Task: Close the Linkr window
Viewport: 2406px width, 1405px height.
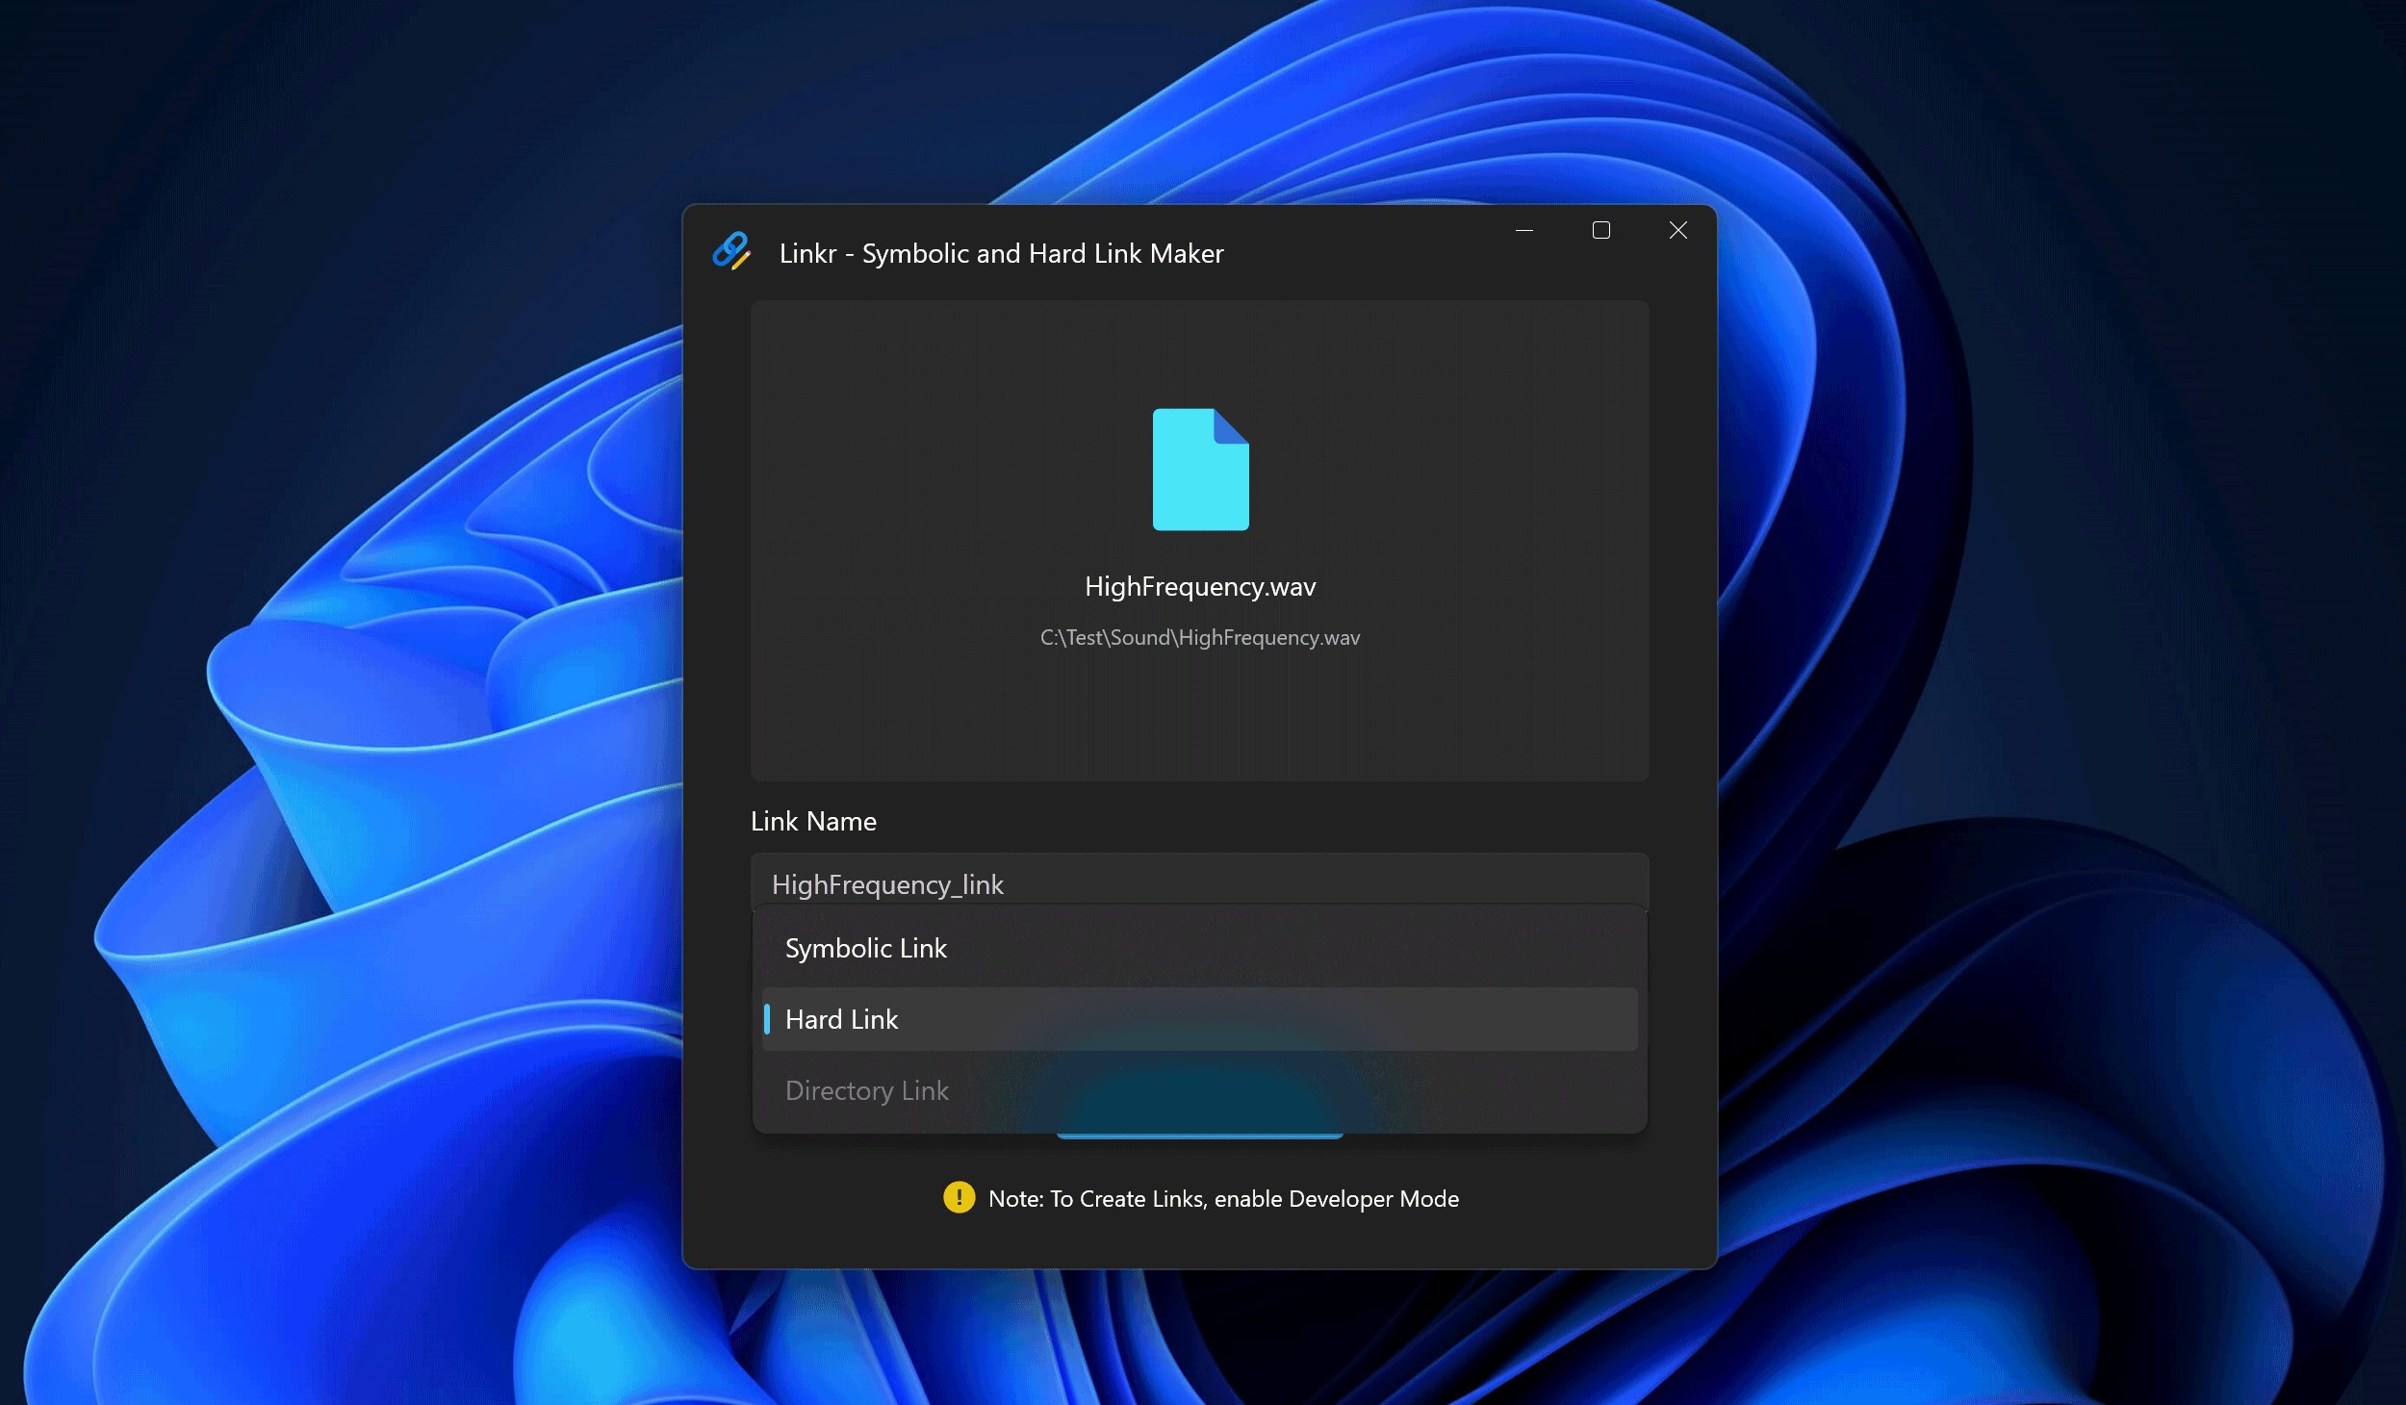Action: [x=1677, y=231]
